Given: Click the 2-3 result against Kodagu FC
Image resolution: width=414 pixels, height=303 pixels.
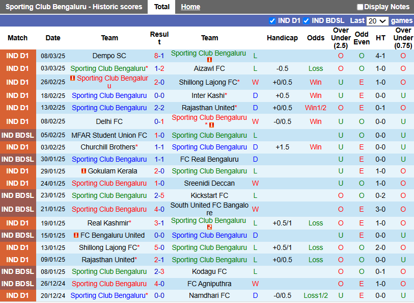Looking at the screenshot, I should coord(159,271).
